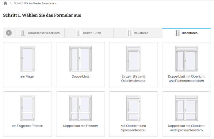Click the 'ein Flügel' caption
Image resolution: width=214 pixels, height=139 pixels.
click(x=27, y=76)
